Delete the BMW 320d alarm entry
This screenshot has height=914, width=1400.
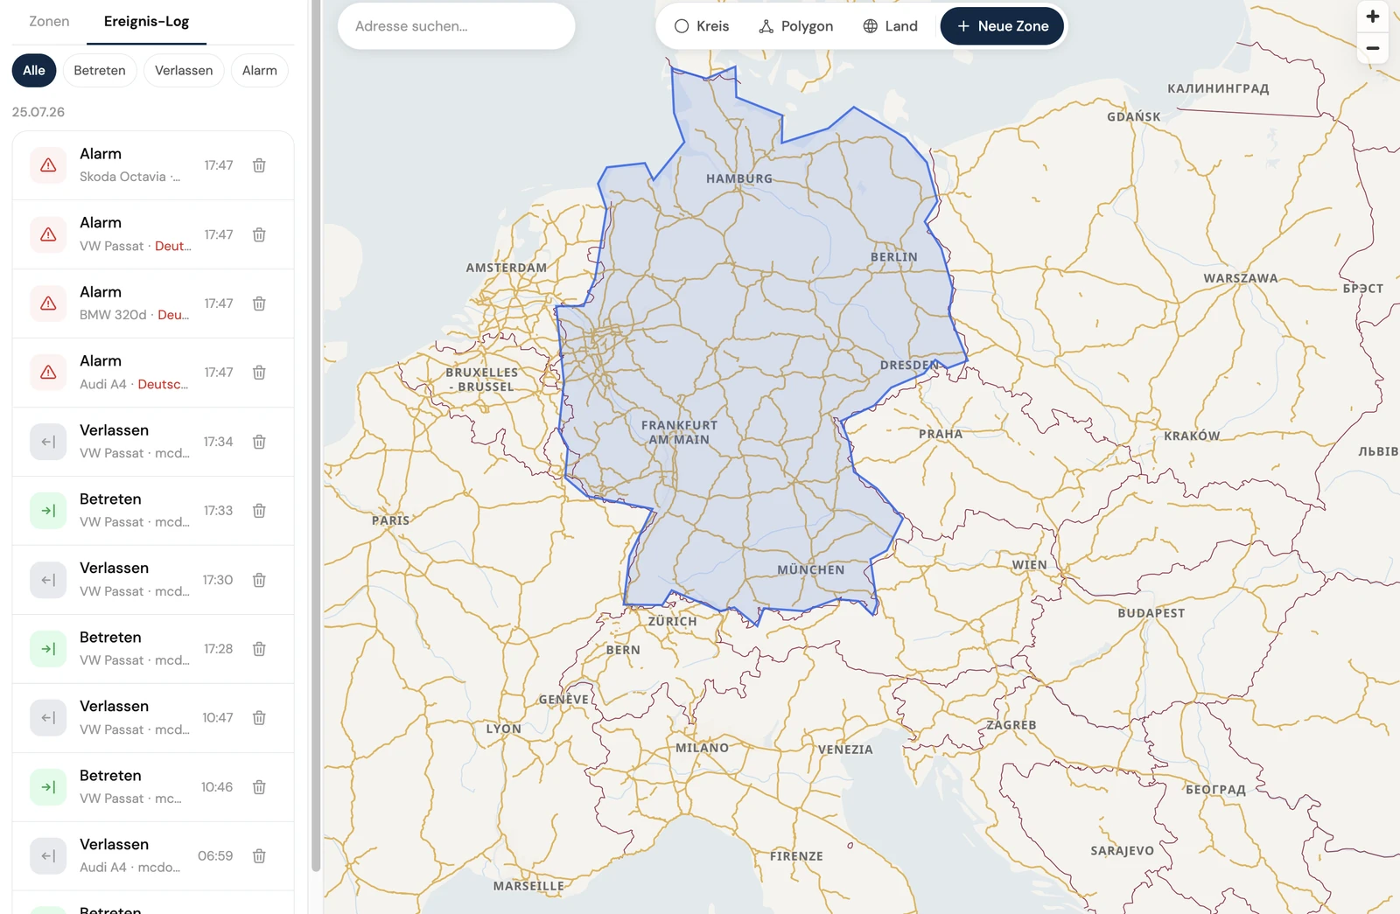(259, 304)
